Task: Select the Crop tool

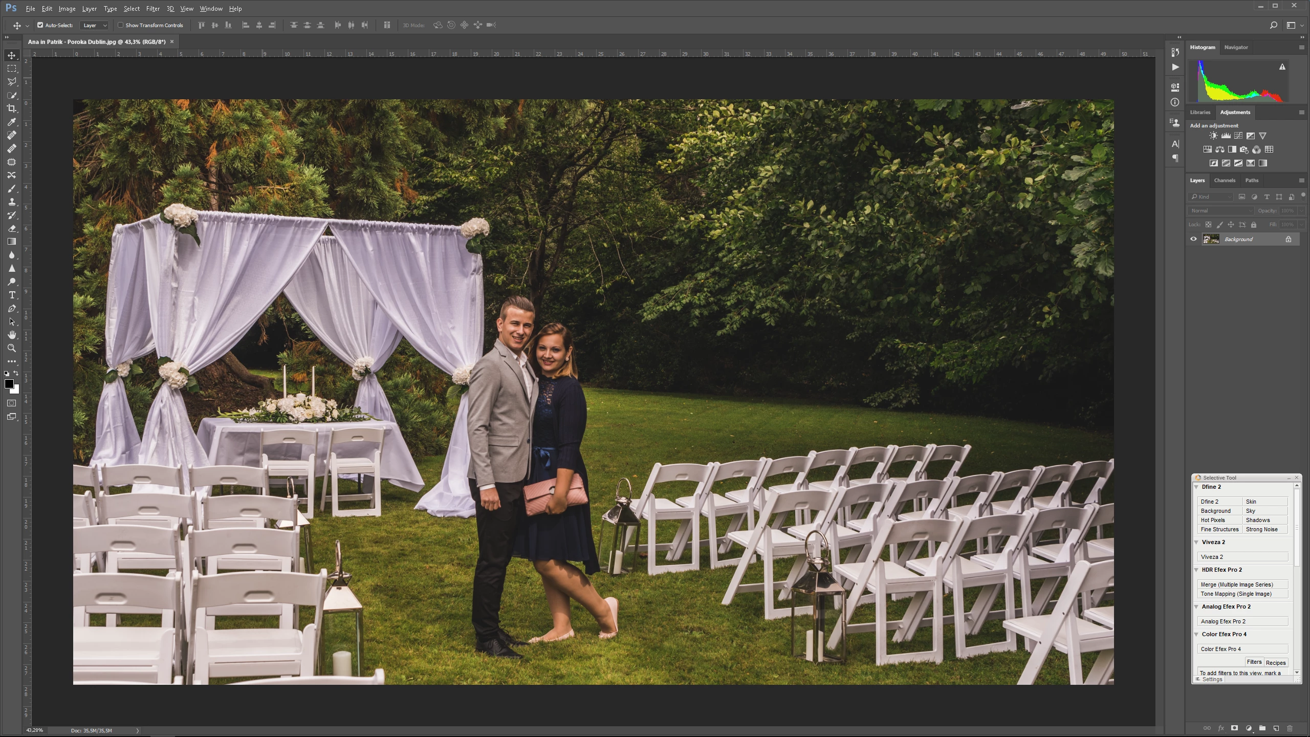Action: pos(12,109)
